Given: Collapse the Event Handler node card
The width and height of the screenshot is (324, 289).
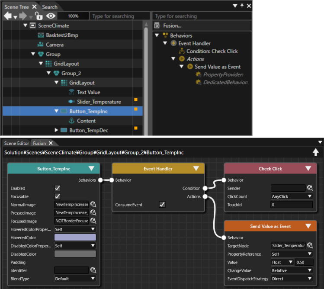Looking at the screenshot, I should coord(196,168).
